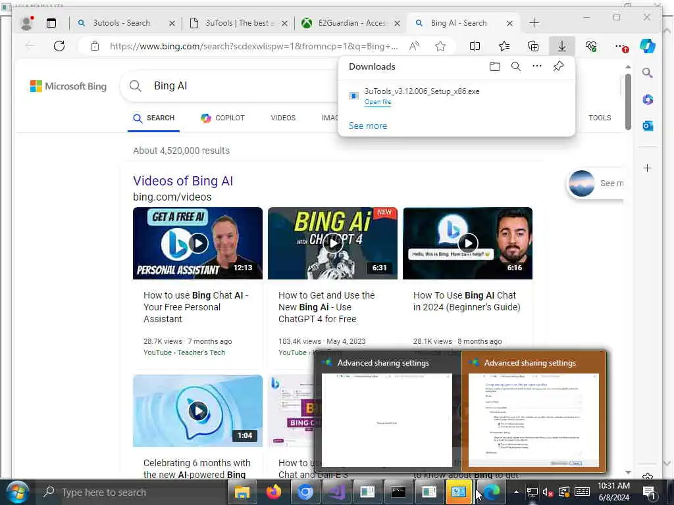Select the Bing AI - Search tab
Screen dimensions: 674x505
pos(459,23)
